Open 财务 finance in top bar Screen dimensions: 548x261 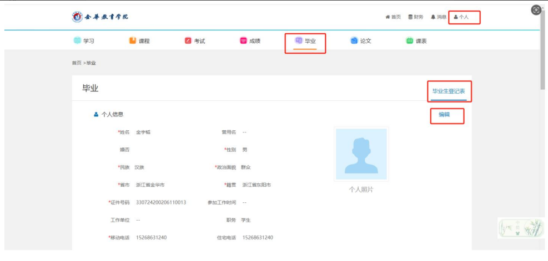coord(415,17)
